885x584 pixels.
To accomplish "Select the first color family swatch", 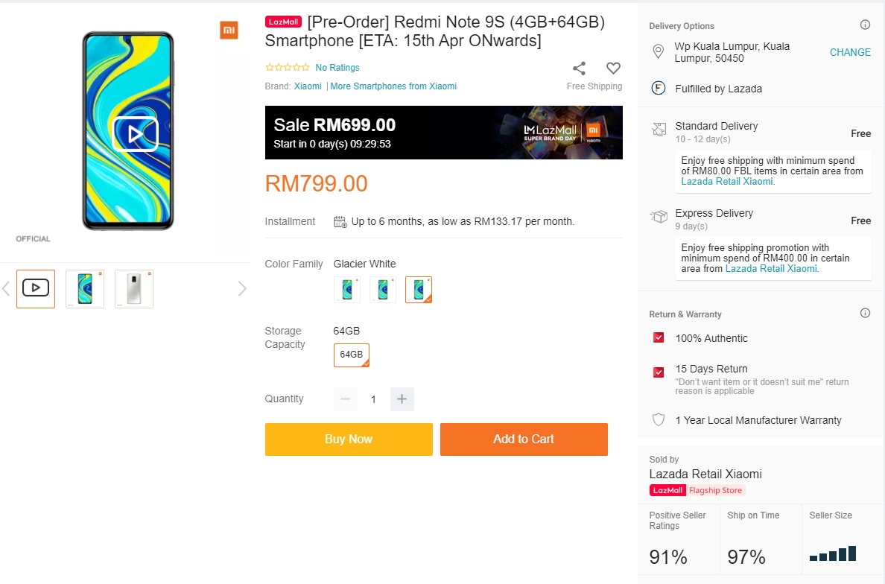I will tap(347, 290).
